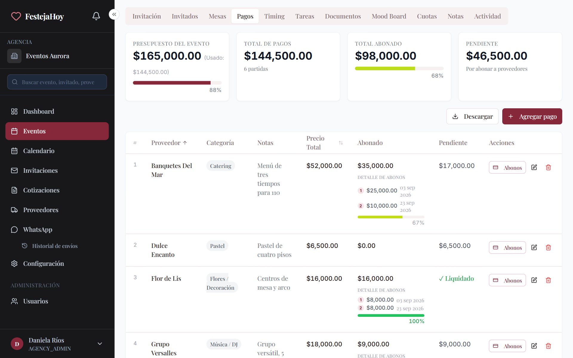
Task: Collapse the sidebar with double-chevron button
Action: [114, 14]
